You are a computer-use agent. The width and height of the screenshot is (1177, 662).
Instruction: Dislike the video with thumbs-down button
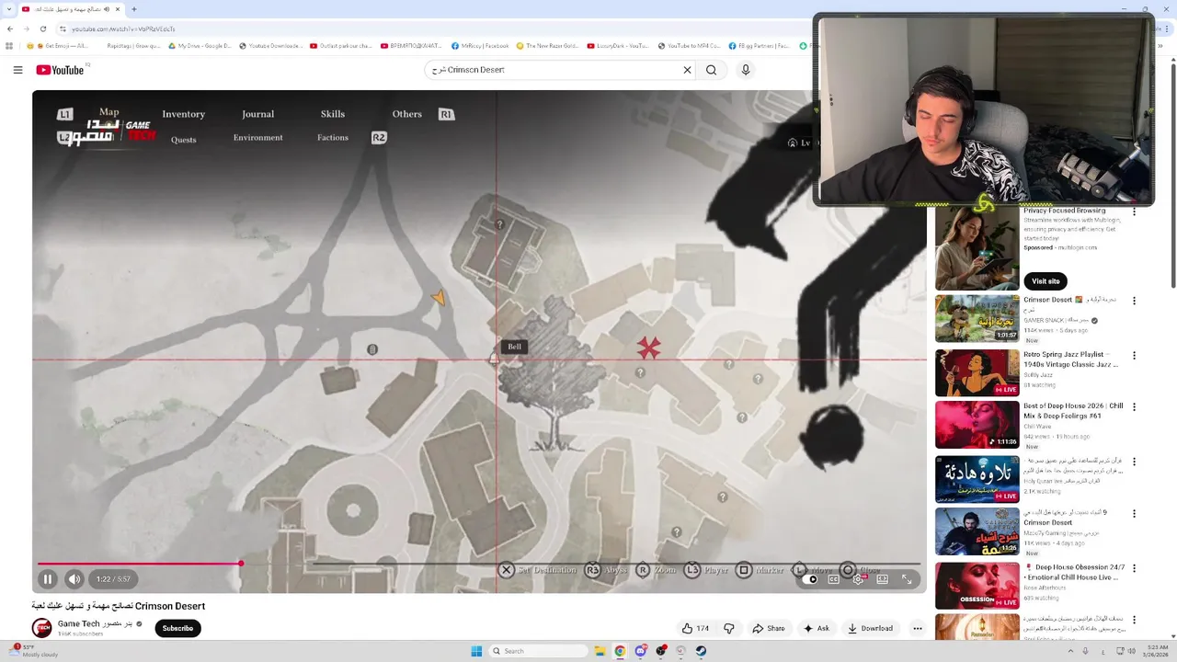729,628
